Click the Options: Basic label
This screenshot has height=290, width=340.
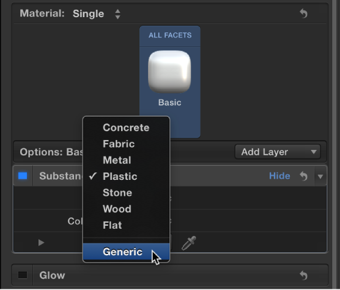click(51, 152)
